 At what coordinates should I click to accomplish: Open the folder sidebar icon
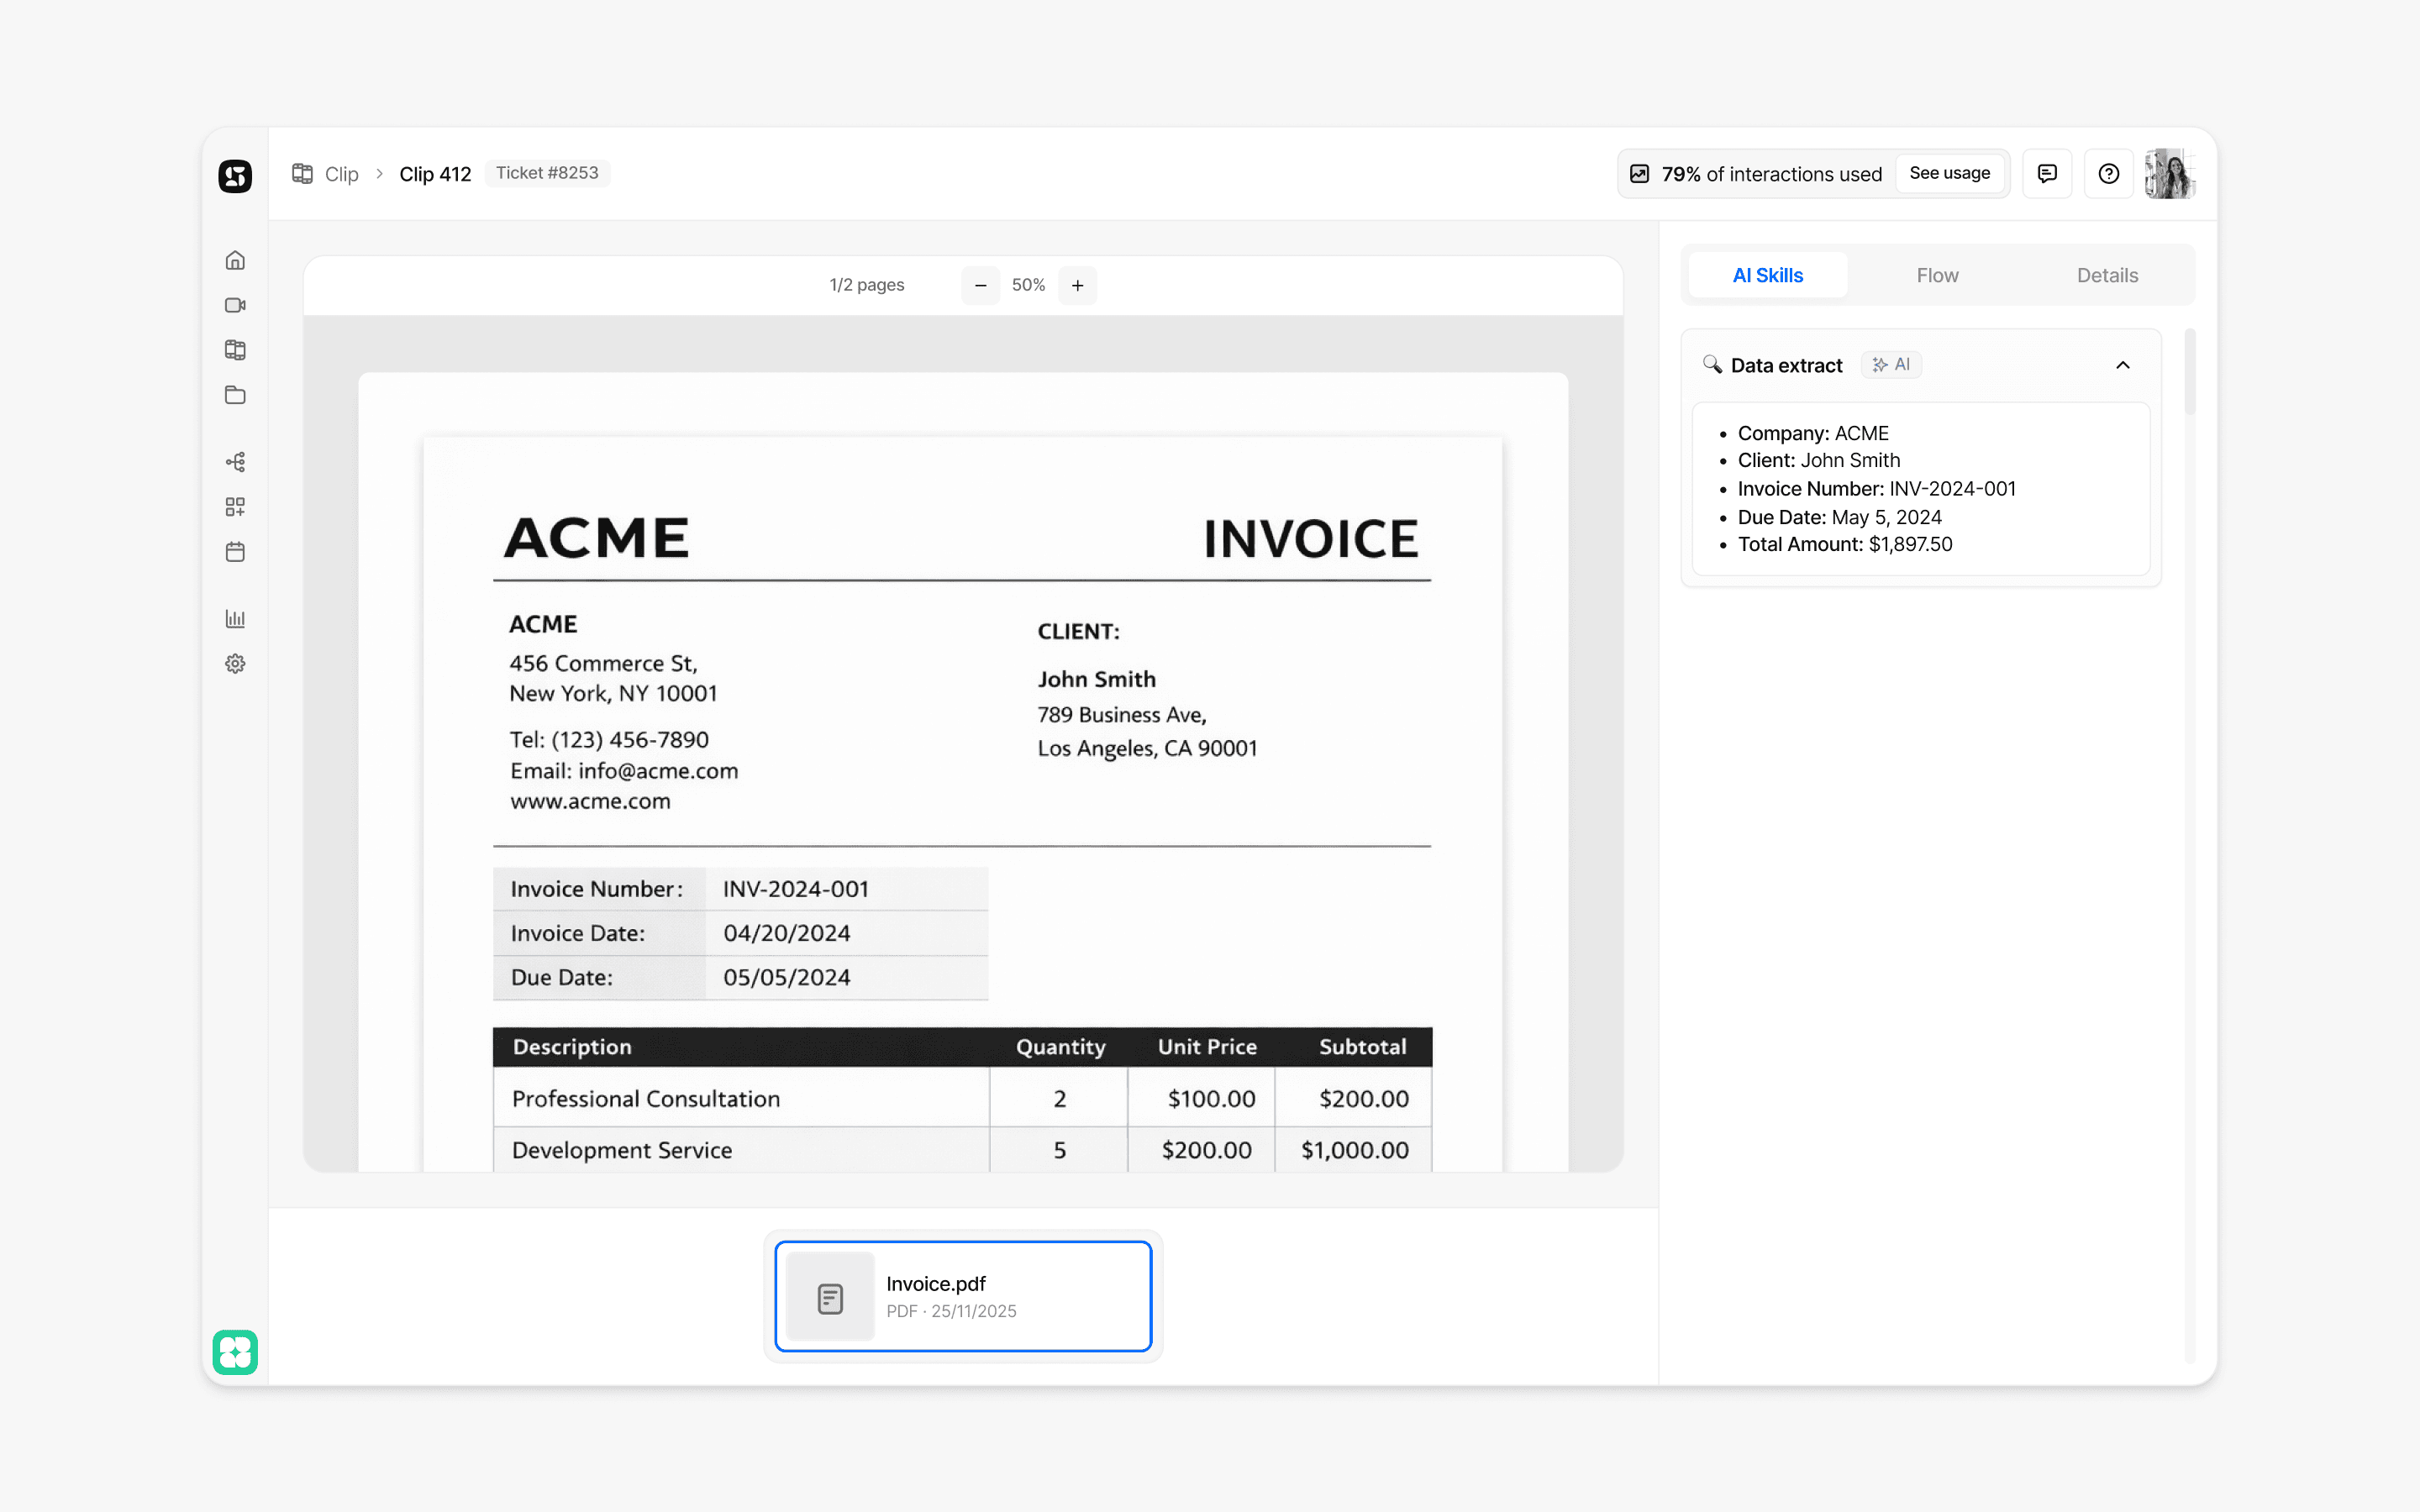coord(235,395)
